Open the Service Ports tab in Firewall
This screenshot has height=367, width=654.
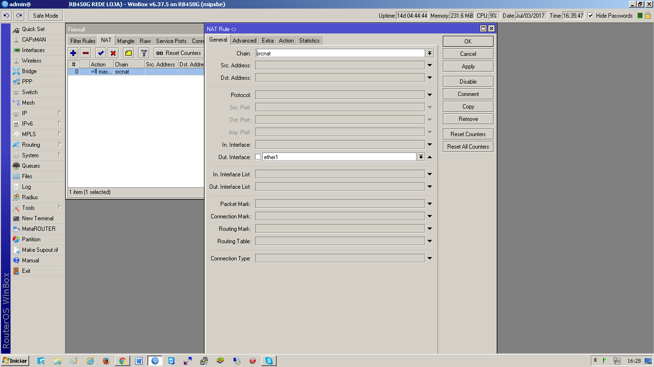coord(171,41)
